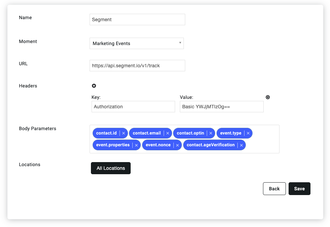This screenshot has width=330, height=227.
Task: Click the Headers label
Action: [x=28, y=86]
